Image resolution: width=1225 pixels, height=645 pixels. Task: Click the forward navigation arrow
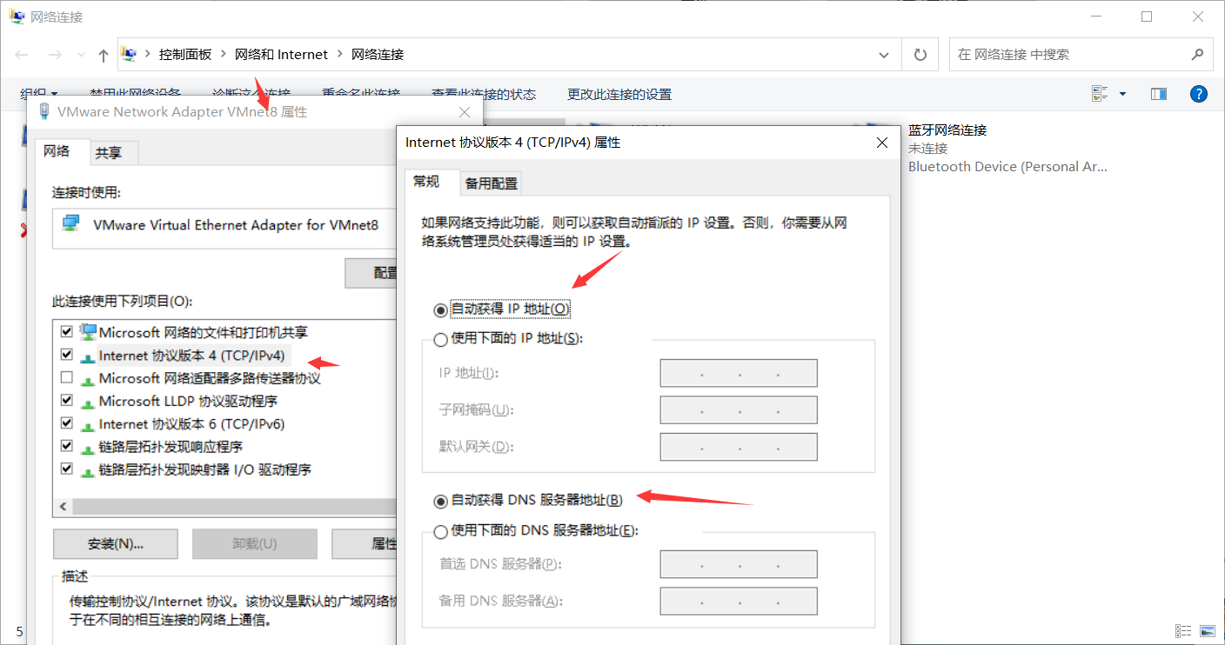tap(55, 55)
